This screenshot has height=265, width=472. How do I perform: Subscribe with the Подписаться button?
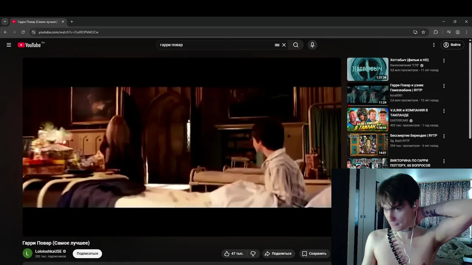[87, 254]
